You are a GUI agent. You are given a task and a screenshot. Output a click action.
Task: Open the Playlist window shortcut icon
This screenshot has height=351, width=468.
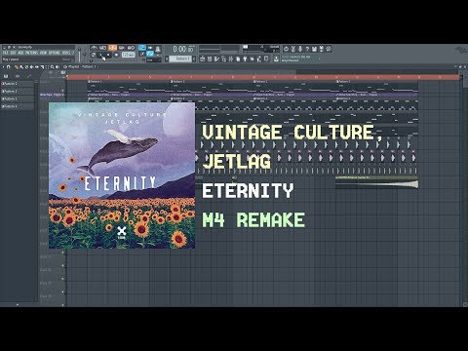pos(203,58)
